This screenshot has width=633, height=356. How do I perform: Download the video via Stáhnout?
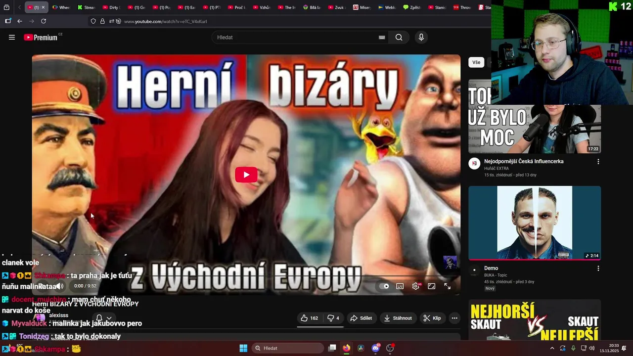point(398,318)
